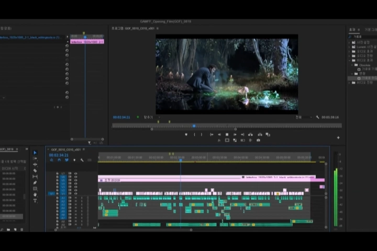Create new bin in project panel
Screen dimensions: 377x251
click(x=8, y=230)
